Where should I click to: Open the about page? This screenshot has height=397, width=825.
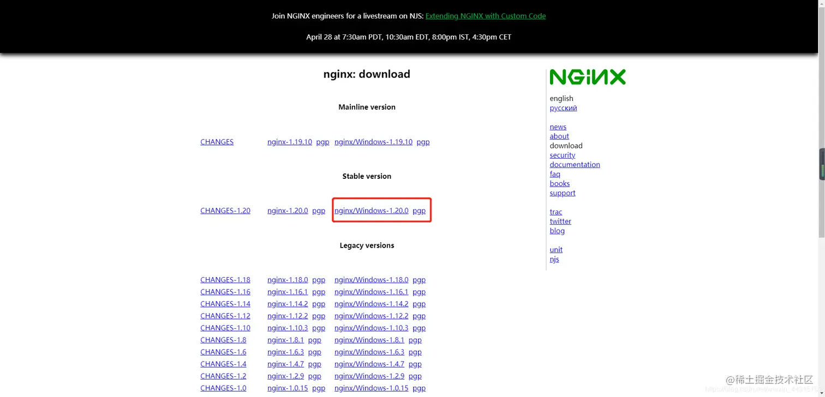click(x=559, y=136)
